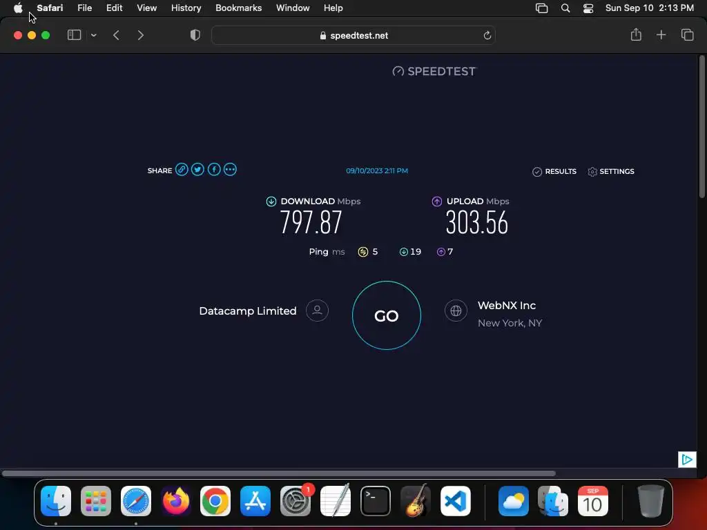Show the tab overview
This screenshot has width=707, height=530.
click(x=687, y=35)
